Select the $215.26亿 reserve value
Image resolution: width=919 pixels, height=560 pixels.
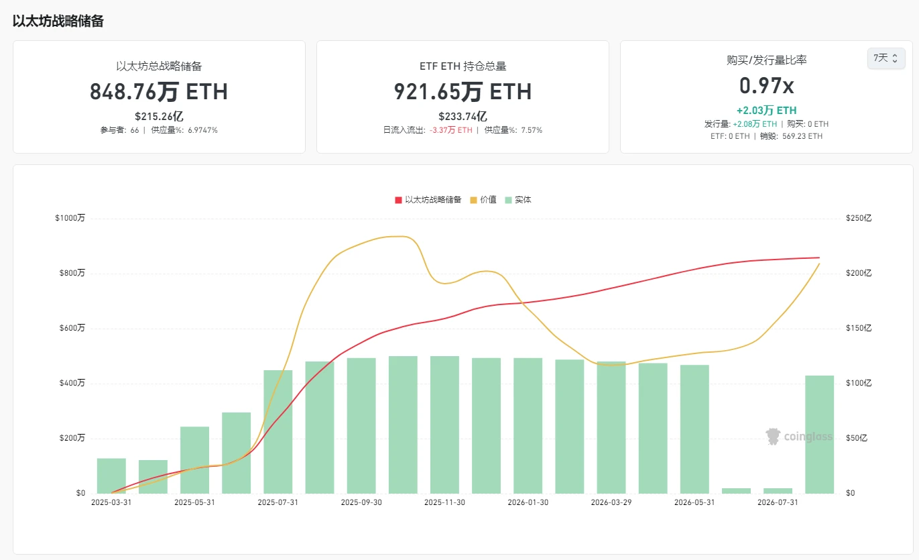159,116
